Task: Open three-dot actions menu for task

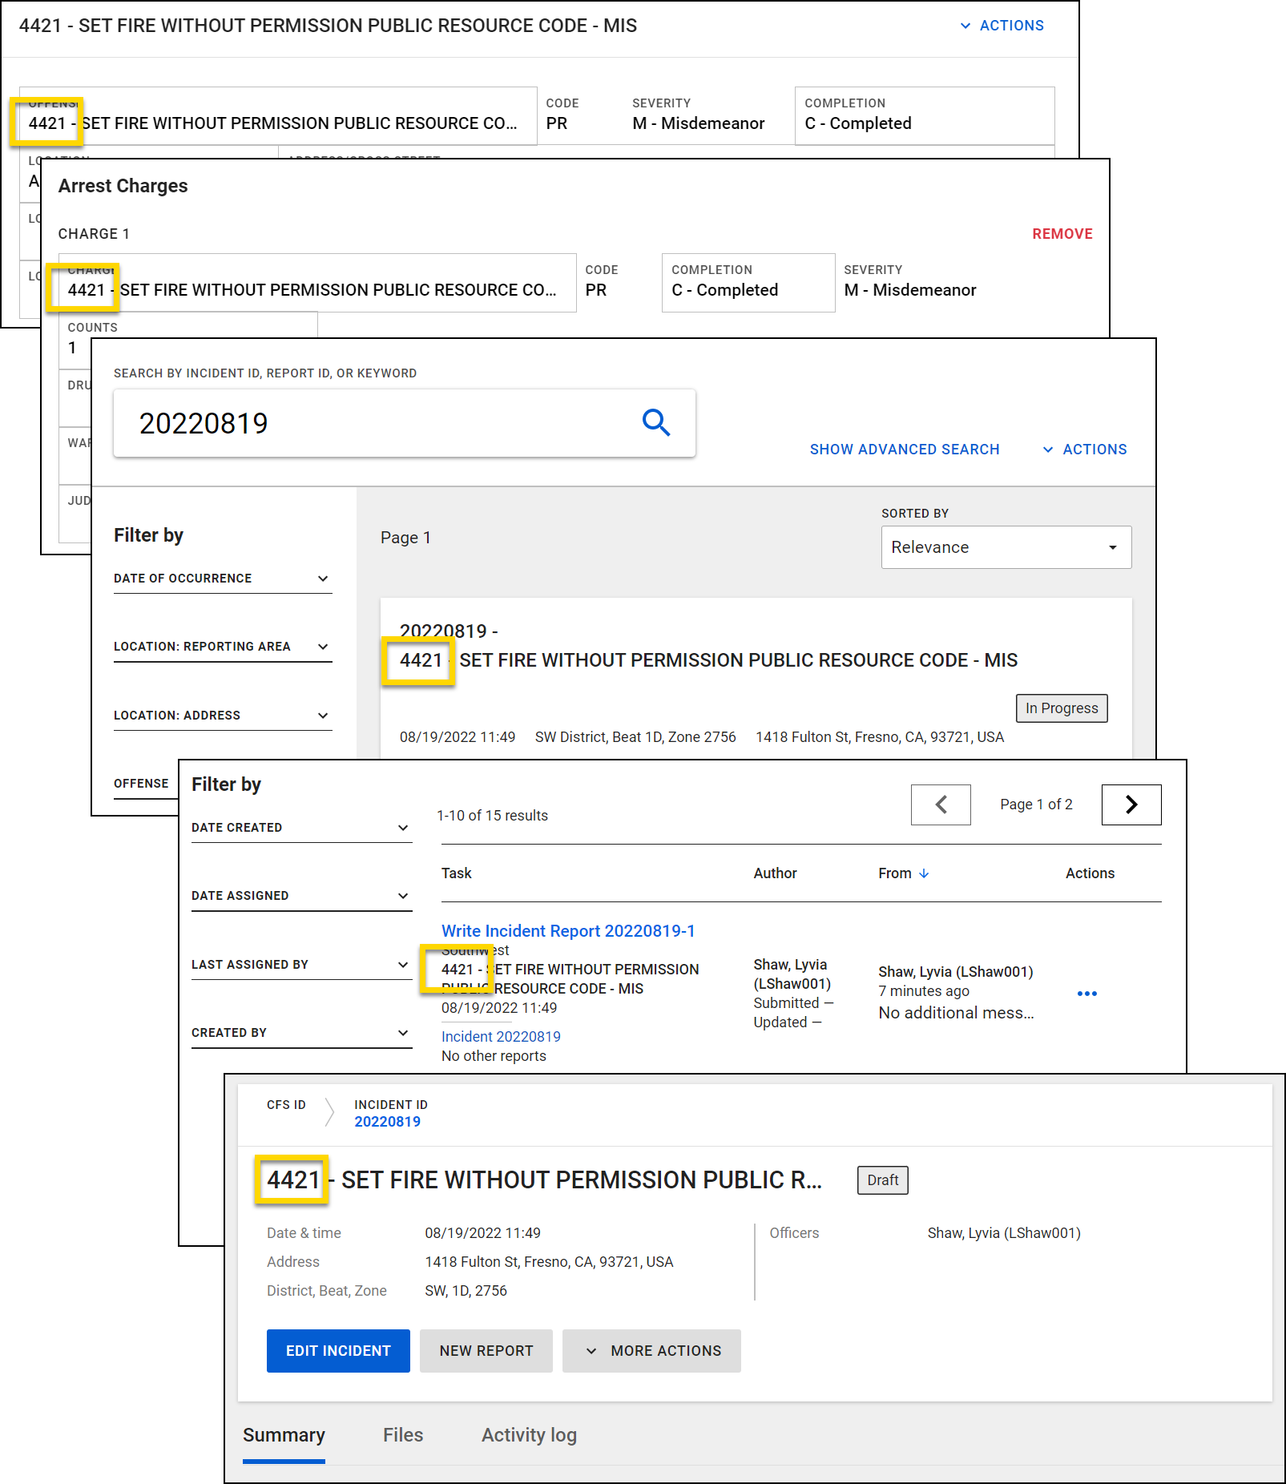Action: (x=1086, y=994)
